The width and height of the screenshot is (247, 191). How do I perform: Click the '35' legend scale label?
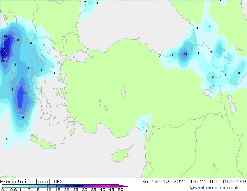click(94, 189)
